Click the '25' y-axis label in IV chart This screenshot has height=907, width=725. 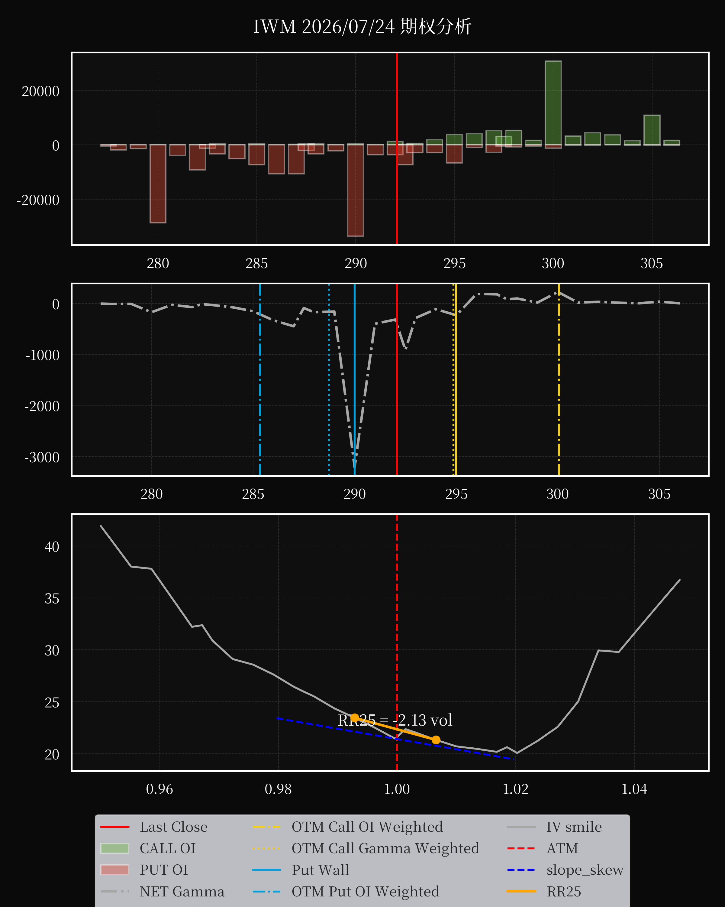click(52, 703)
